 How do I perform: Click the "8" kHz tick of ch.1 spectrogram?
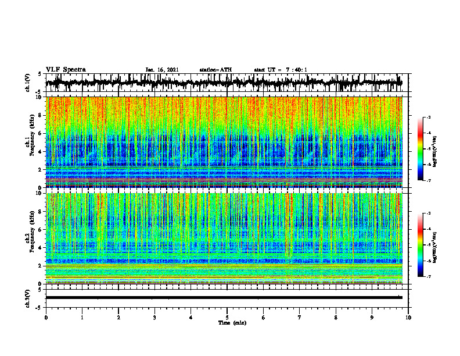(41, 115)
